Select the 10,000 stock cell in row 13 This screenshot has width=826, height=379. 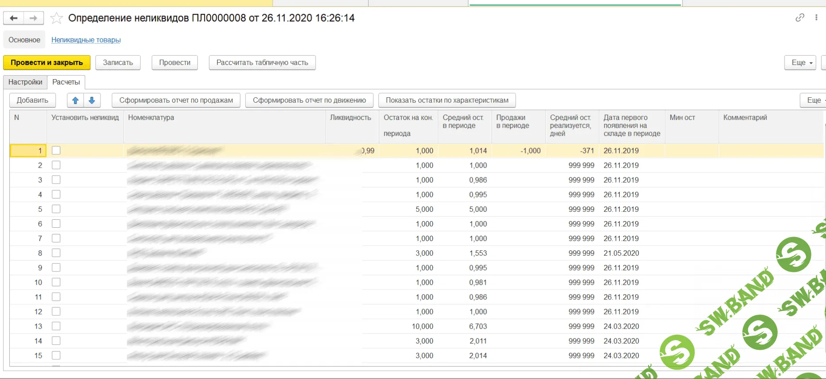pyautogui.click(x=408, y=326)
